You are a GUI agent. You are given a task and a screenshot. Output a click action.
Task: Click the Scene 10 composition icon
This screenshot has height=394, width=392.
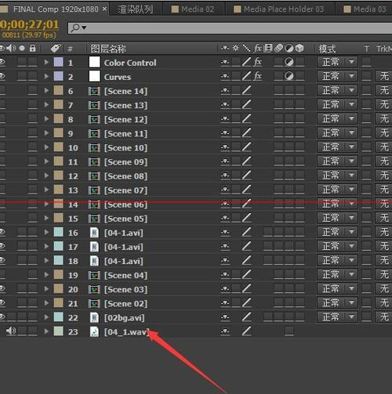tap(94, 148)
